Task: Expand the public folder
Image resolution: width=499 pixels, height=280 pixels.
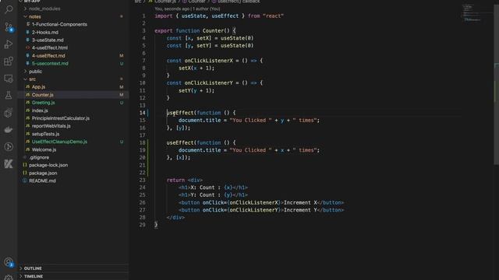Action: tap(25, 72)
